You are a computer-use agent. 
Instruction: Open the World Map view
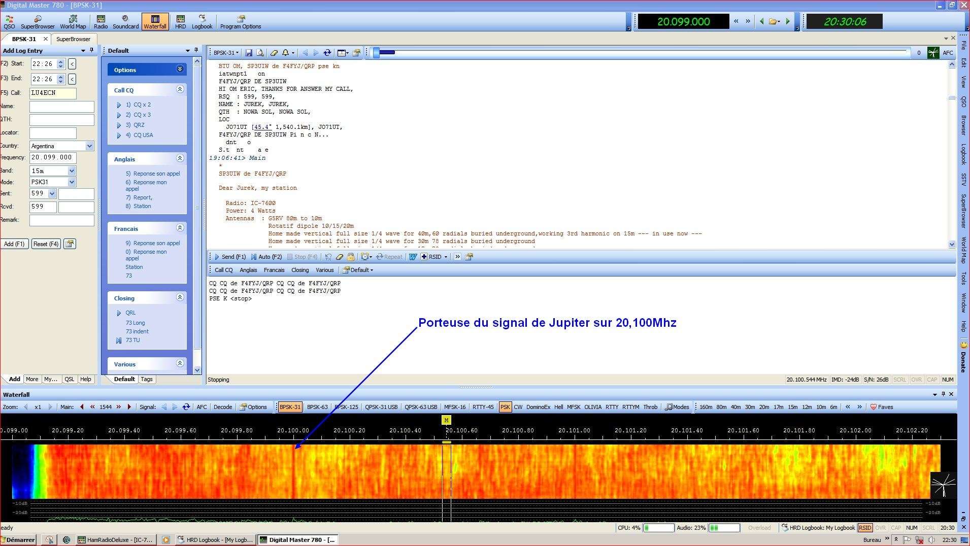[x=73, y=22]
